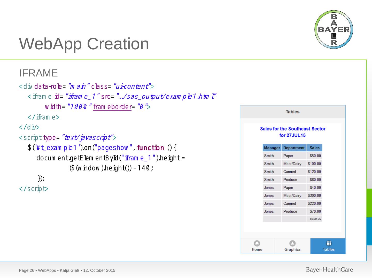
Task: Click the Sales column header
Action: tap(314, 148)
